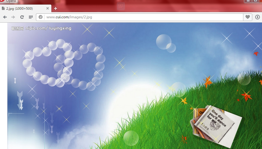Image resolution: width=262 pixels, height=149 pixels.
Task: Open a new tab with plus button
Action: [x=55, y=9]
